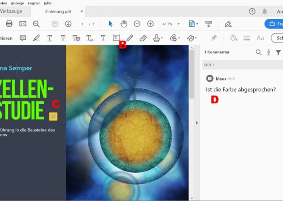Select the pencil drawing tool
283x201 pixels.
click(x=130, y=38)
